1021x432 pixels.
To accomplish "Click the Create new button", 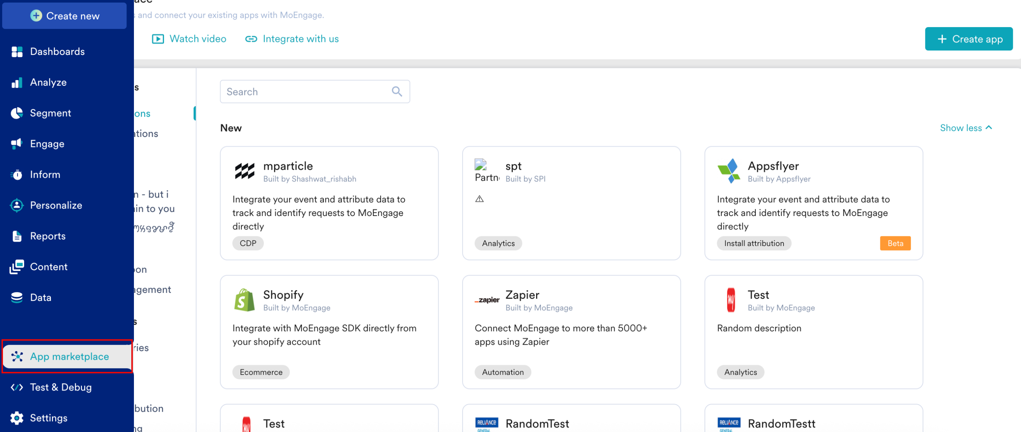I will pyautogui.click(x=65, y=16).
